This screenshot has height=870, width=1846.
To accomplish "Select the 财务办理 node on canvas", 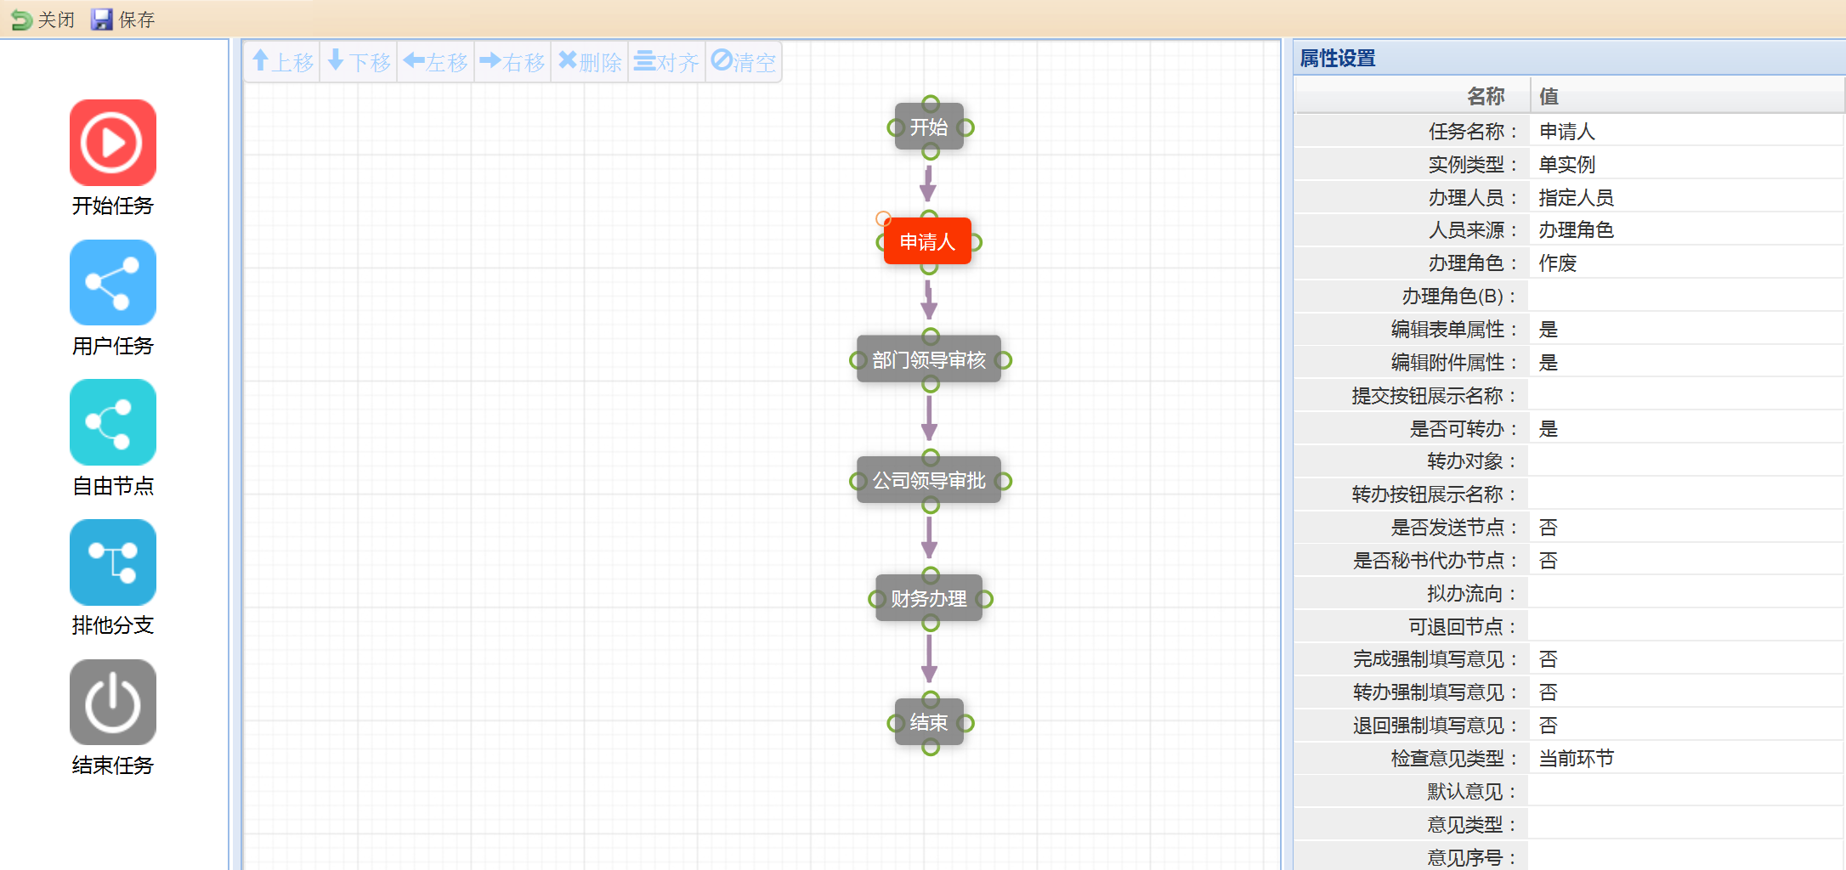I will 928,599.
